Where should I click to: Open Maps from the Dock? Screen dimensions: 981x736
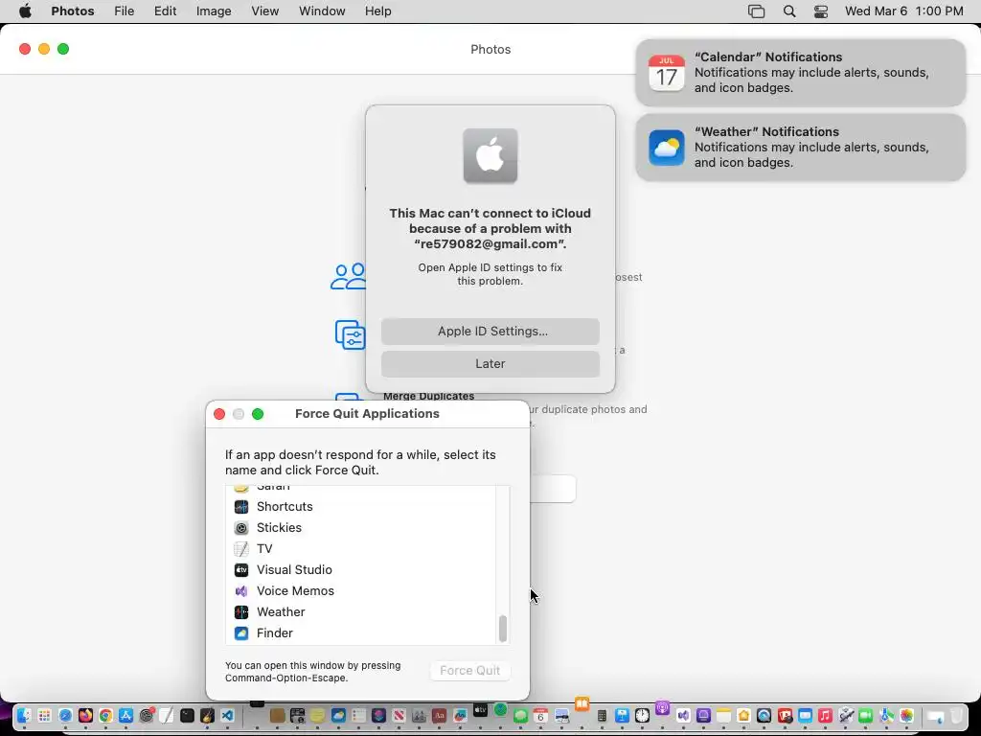click(886, 715)
